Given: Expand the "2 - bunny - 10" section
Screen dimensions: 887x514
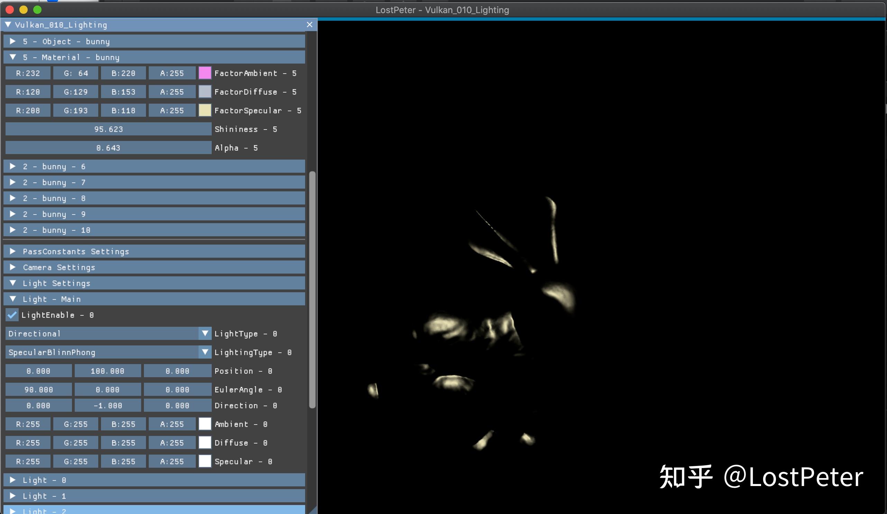Looking at the screenshot, I should [x=13, y=230].
